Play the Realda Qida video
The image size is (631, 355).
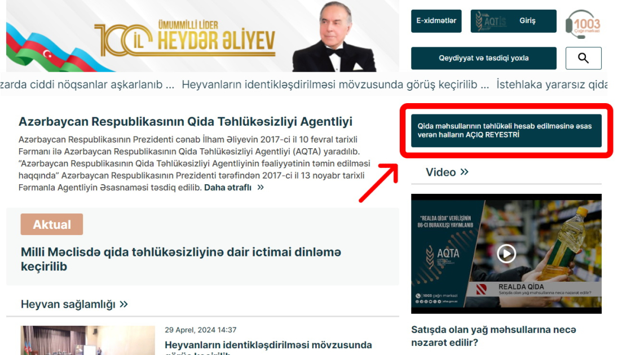pyautogui.click(x=506, y=254)
